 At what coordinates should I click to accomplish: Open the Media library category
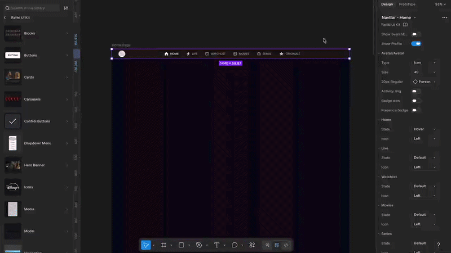pos(36,209)
